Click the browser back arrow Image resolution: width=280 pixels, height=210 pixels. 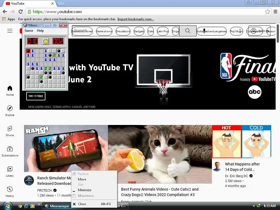(x=5, y=11)
